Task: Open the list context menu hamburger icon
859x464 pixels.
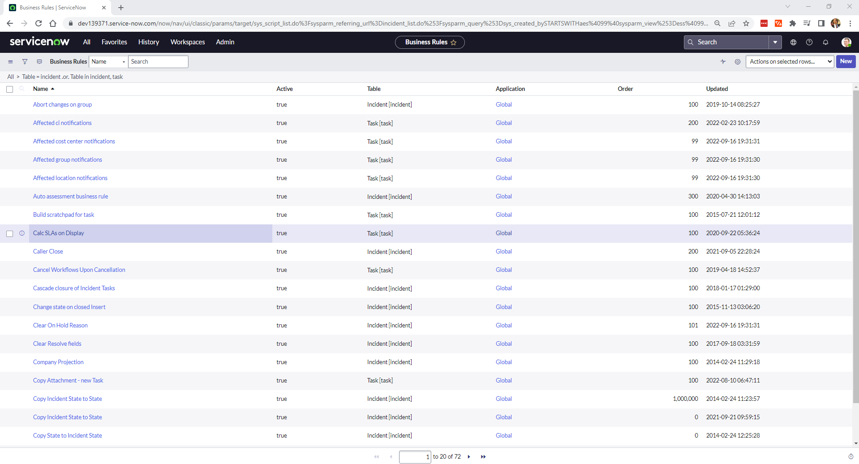Action: [x=10, y=61]
